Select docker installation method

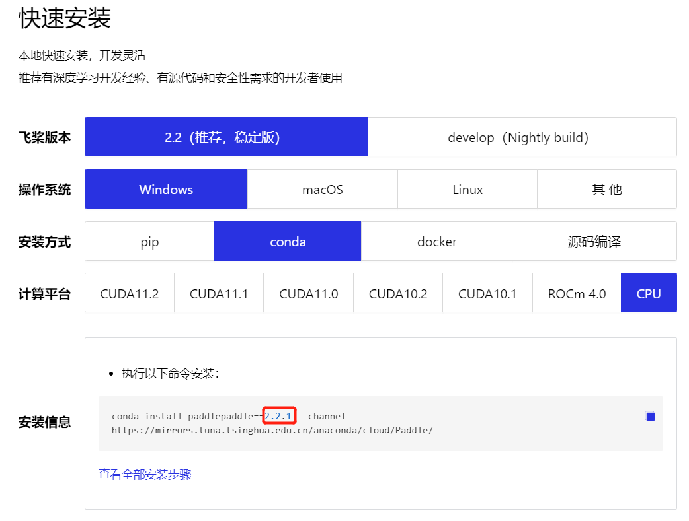(436, 241)
